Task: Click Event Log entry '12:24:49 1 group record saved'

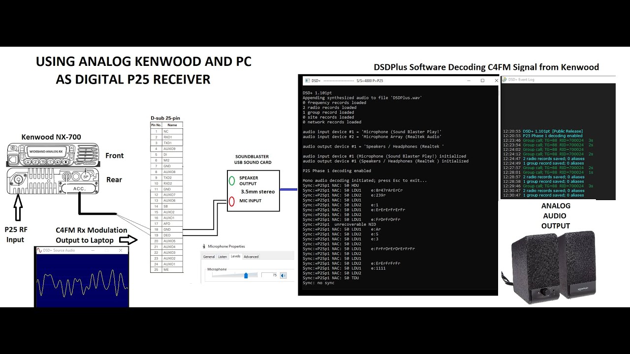Action: [543, 163]
